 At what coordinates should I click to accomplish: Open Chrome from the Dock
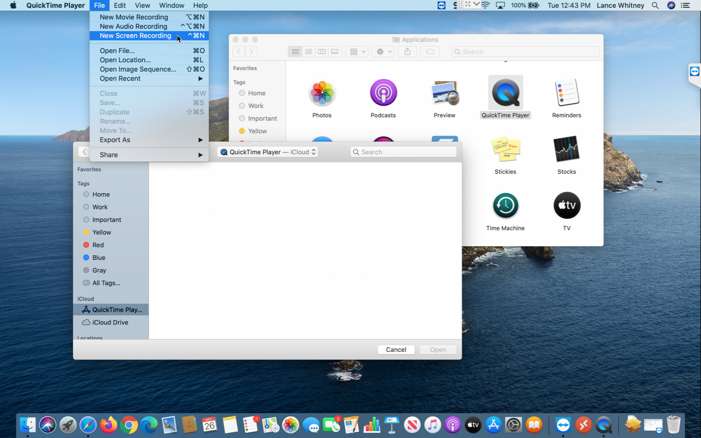[x=129, y=425]
